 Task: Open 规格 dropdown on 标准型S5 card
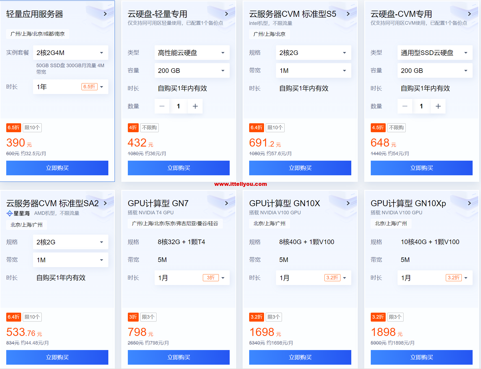pos(314,53)
